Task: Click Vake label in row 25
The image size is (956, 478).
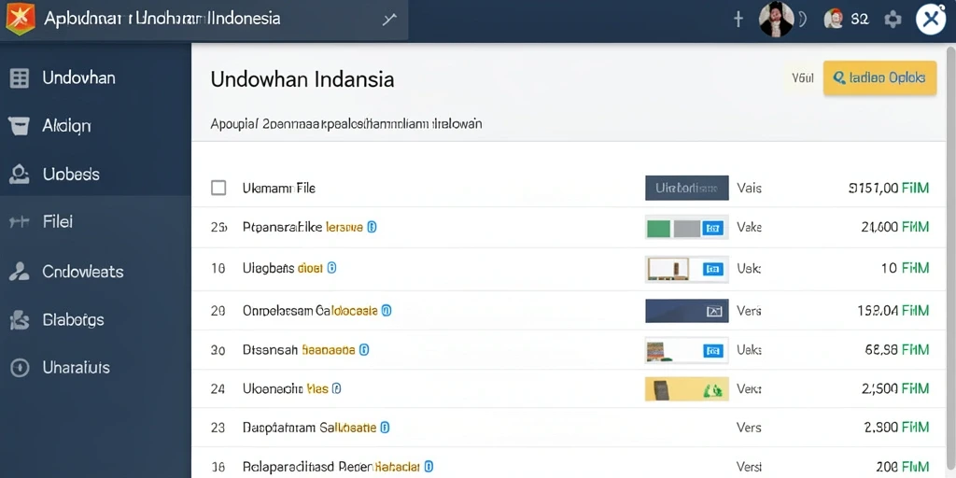Action: click(749, 228)
